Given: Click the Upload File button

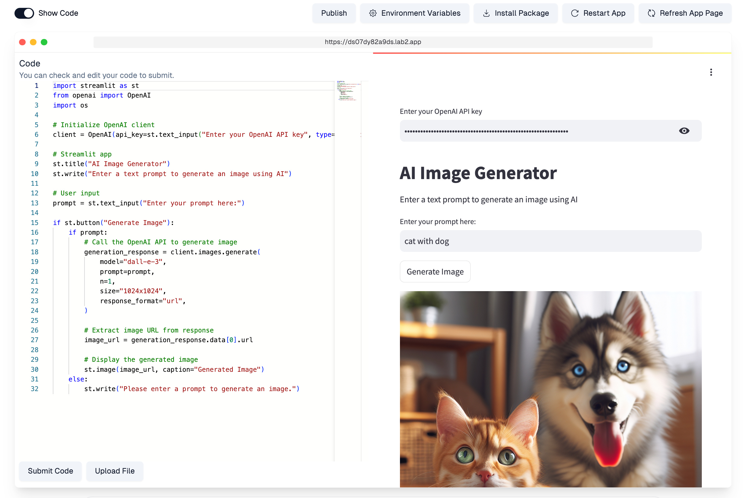Looking at the screenshot, I should (115, 471).
